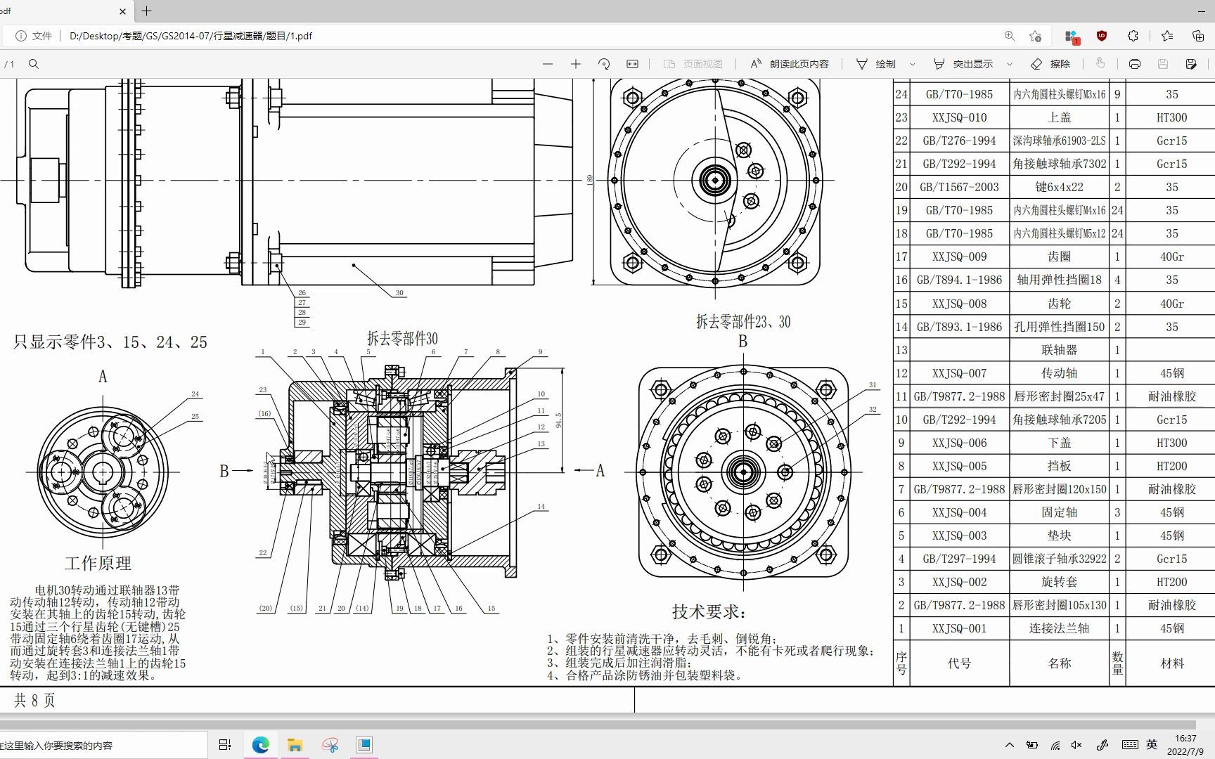Click the heading 工作原理
1215x759 pixels.
pyautogui.click(x=98, y=564)
